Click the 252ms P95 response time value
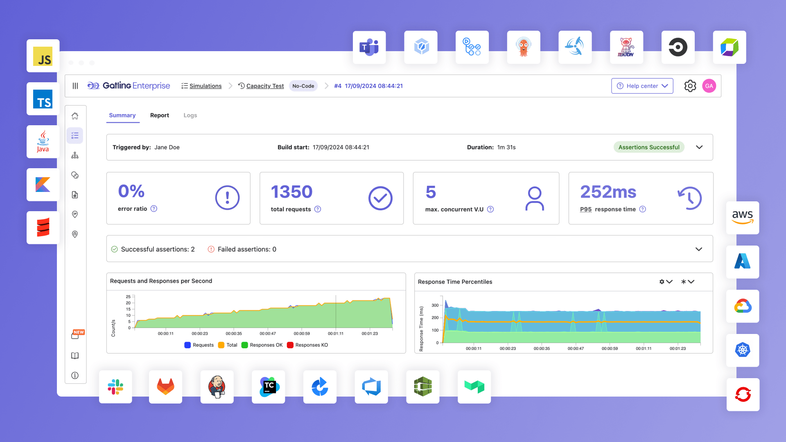The width and height of the screenshot is (786, 442). click(608, 192)
